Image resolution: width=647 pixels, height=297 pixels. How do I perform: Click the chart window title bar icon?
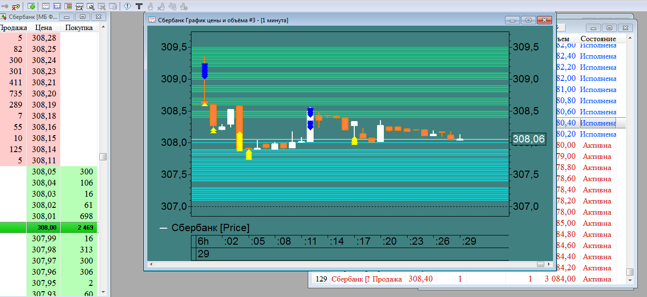152,20
